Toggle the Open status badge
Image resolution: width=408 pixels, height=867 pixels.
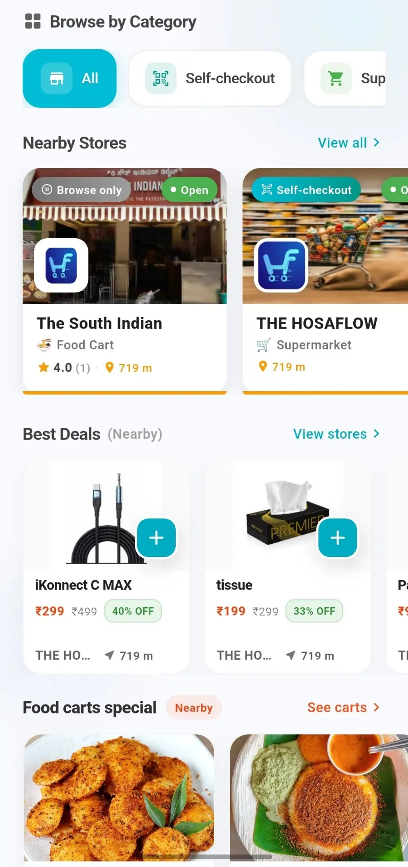pyautogui.click(x=189, y=190)
